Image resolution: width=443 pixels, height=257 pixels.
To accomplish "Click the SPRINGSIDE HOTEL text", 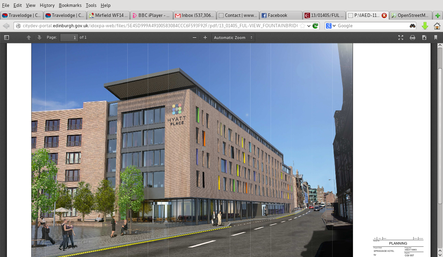I will click(x=384, y=251).
